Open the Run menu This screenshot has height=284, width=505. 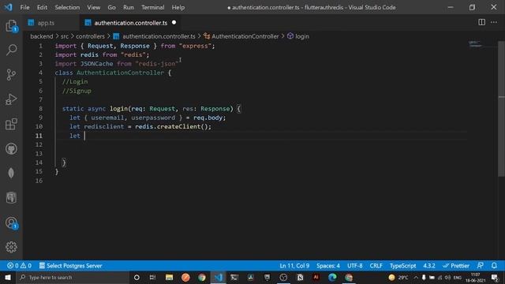coord(128,7)
